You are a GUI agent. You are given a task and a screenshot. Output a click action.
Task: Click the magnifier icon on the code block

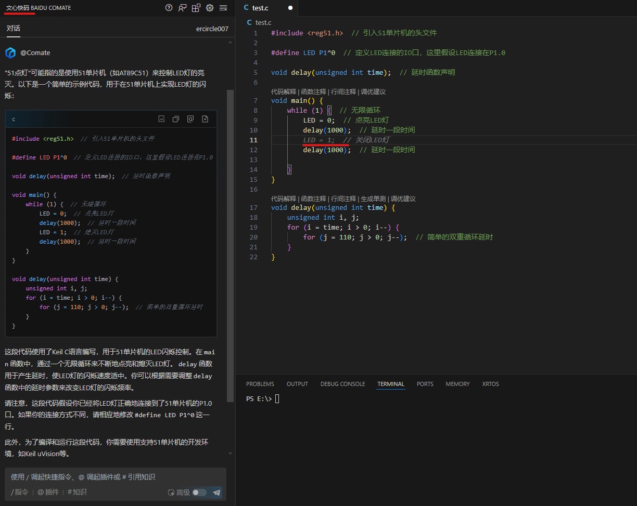click(190, 119)
